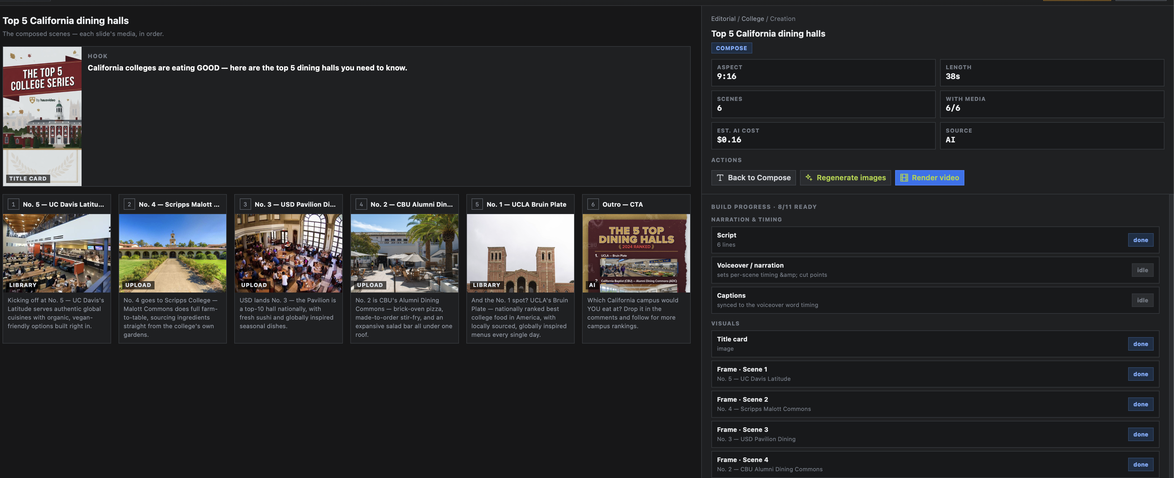Image resolution: width=1174 pixels, height=478 pixels.
Task: Click scene number 5 badge
Action: click(477, 205)
